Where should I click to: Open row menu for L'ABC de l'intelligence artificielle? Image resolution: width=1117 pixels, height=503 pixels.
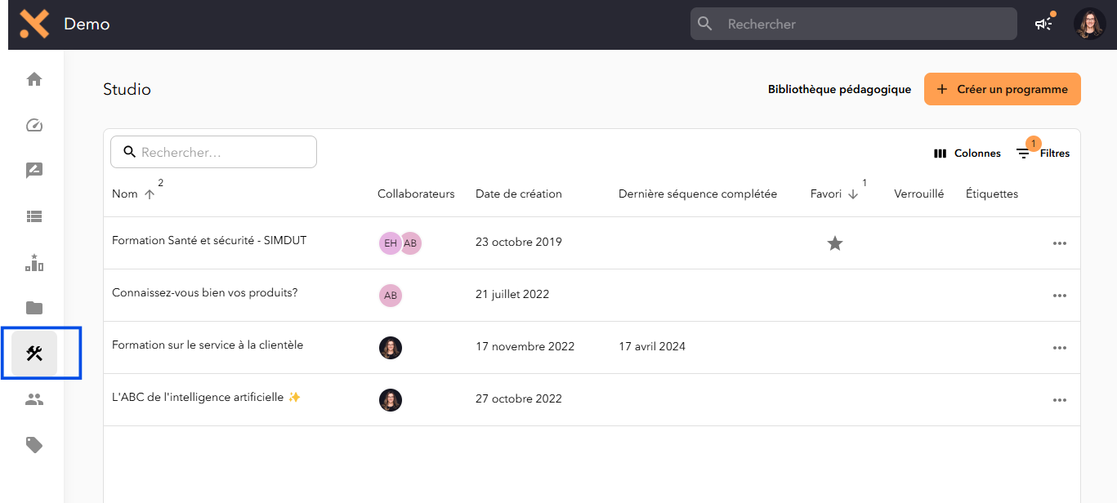(x=1060, y=400)
